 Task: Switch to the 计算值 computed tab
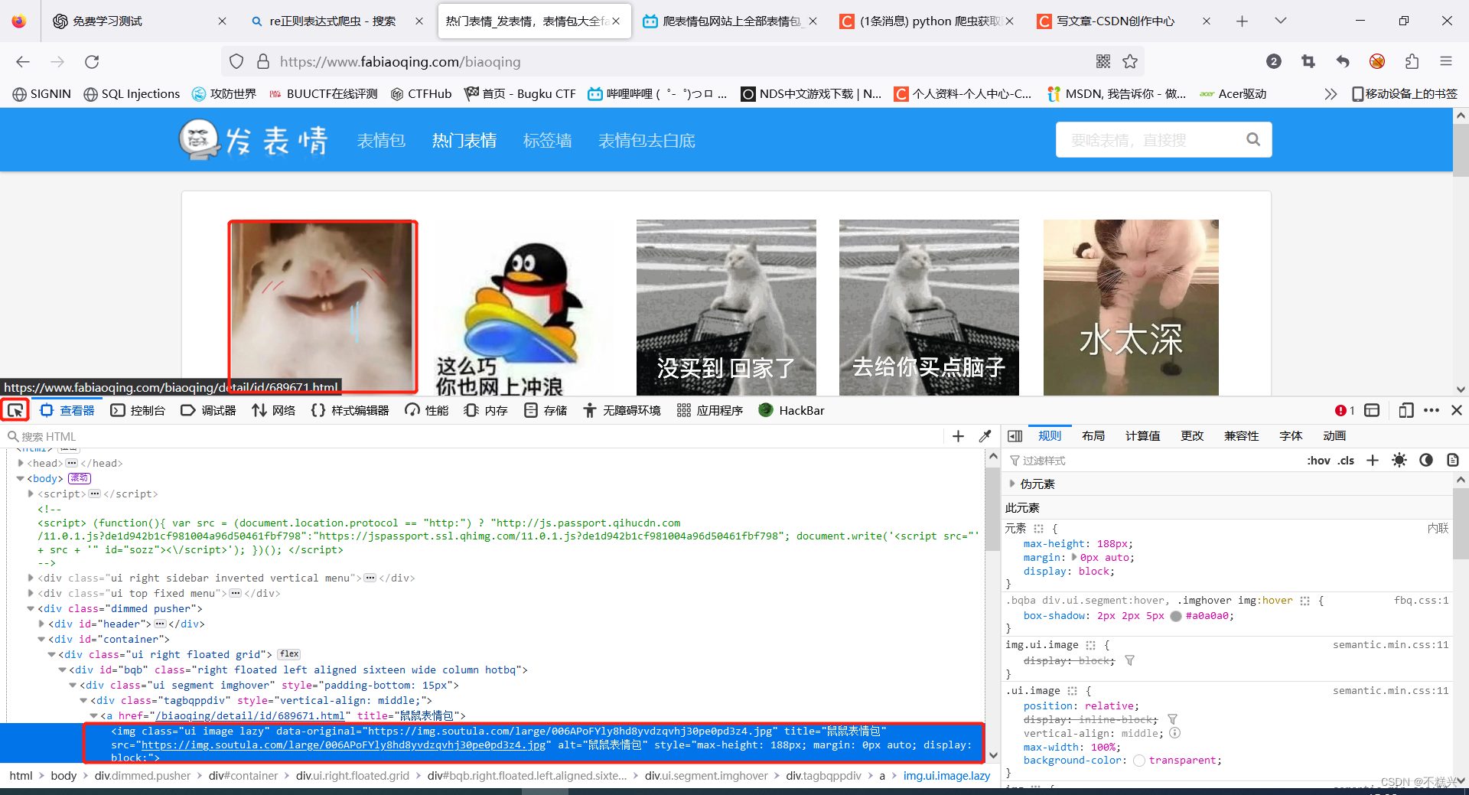point(1142,435)
